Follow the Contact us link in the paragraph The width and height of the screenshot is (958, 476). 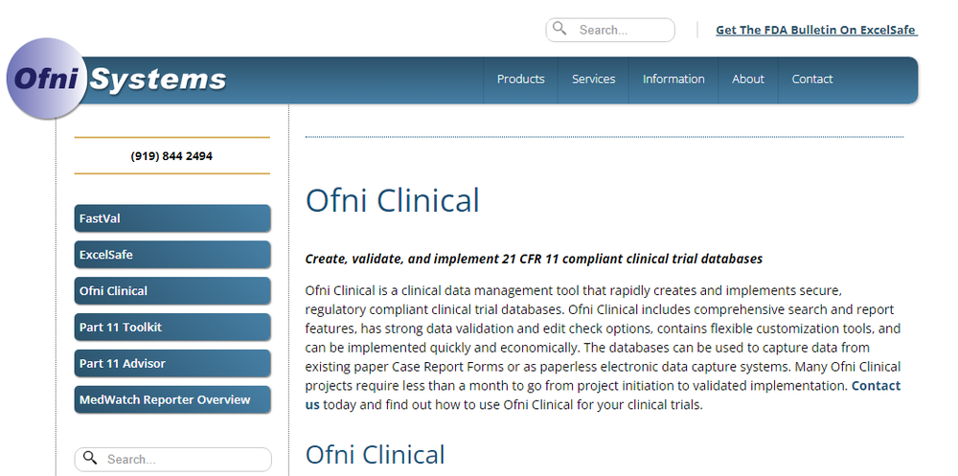coord(876,386)
